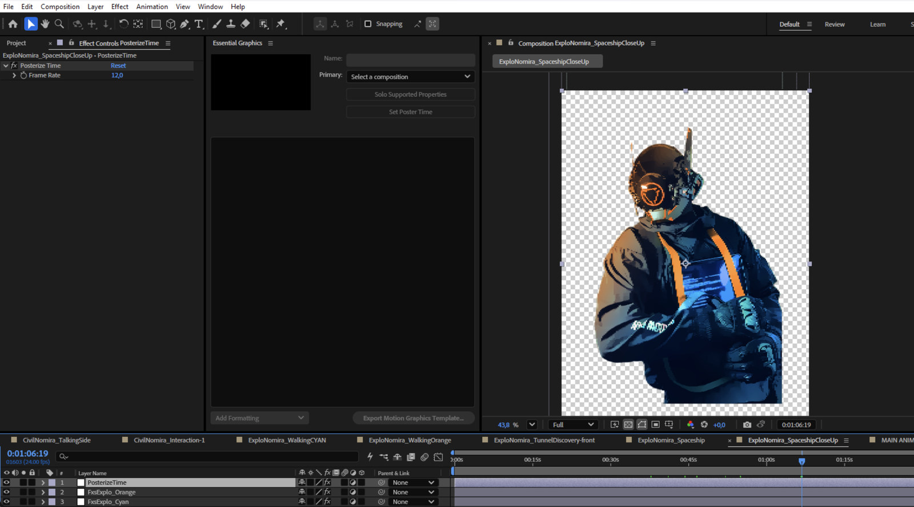Select the Hand tool
Screen dimensions: 914x507
(45, 24)
